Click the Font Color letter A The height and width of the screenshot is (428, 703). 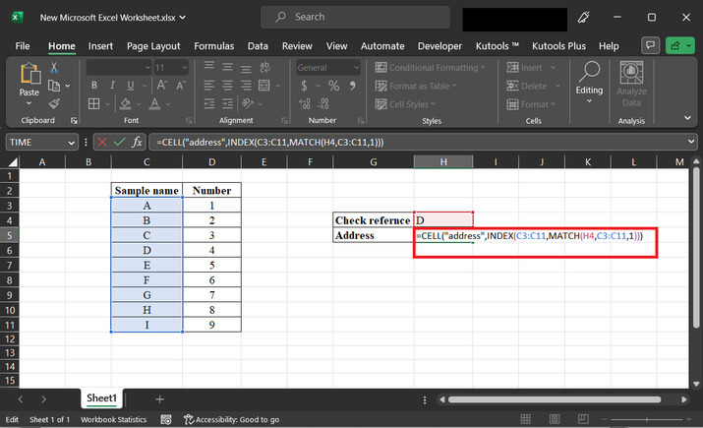click(154, 104)
